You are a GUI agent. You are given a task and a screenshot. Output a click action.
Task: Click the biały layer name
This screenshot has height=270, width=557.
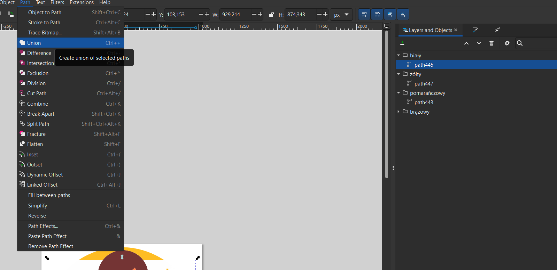pyautogui.click(x=416, y=56)
